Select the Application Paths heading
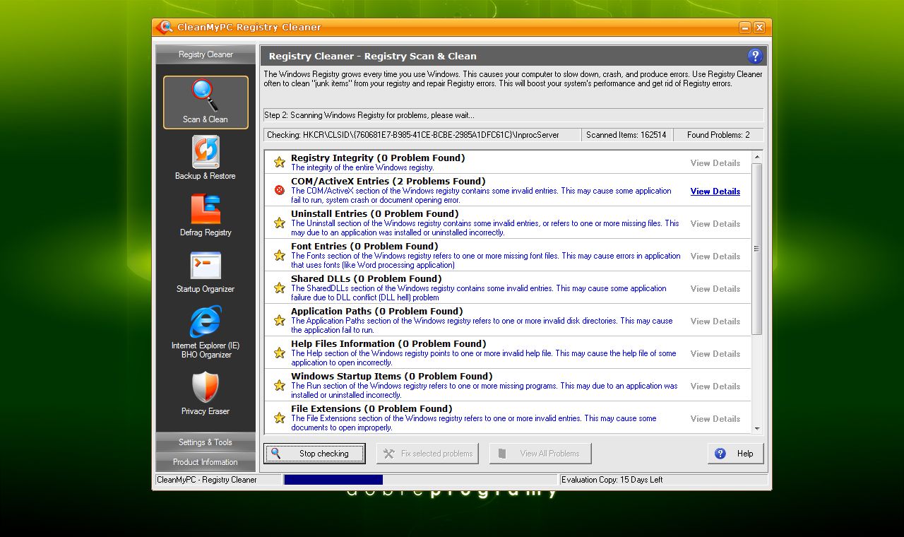The image size is (904, 537). click(x=377, y=311)
